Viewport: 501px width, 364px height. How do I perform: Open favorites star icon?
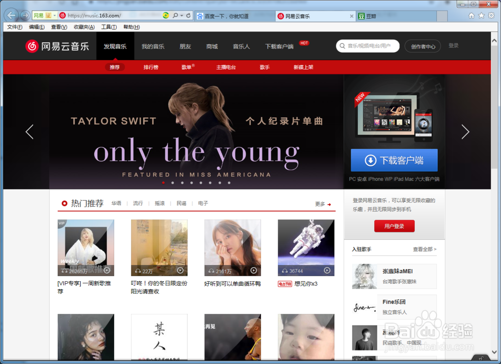tap(481, 16)
